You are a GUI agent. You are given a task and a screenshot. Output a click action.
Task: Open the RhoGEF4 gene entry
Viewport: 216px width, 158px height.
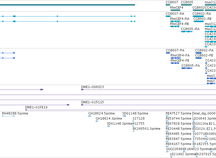[176, 8]
